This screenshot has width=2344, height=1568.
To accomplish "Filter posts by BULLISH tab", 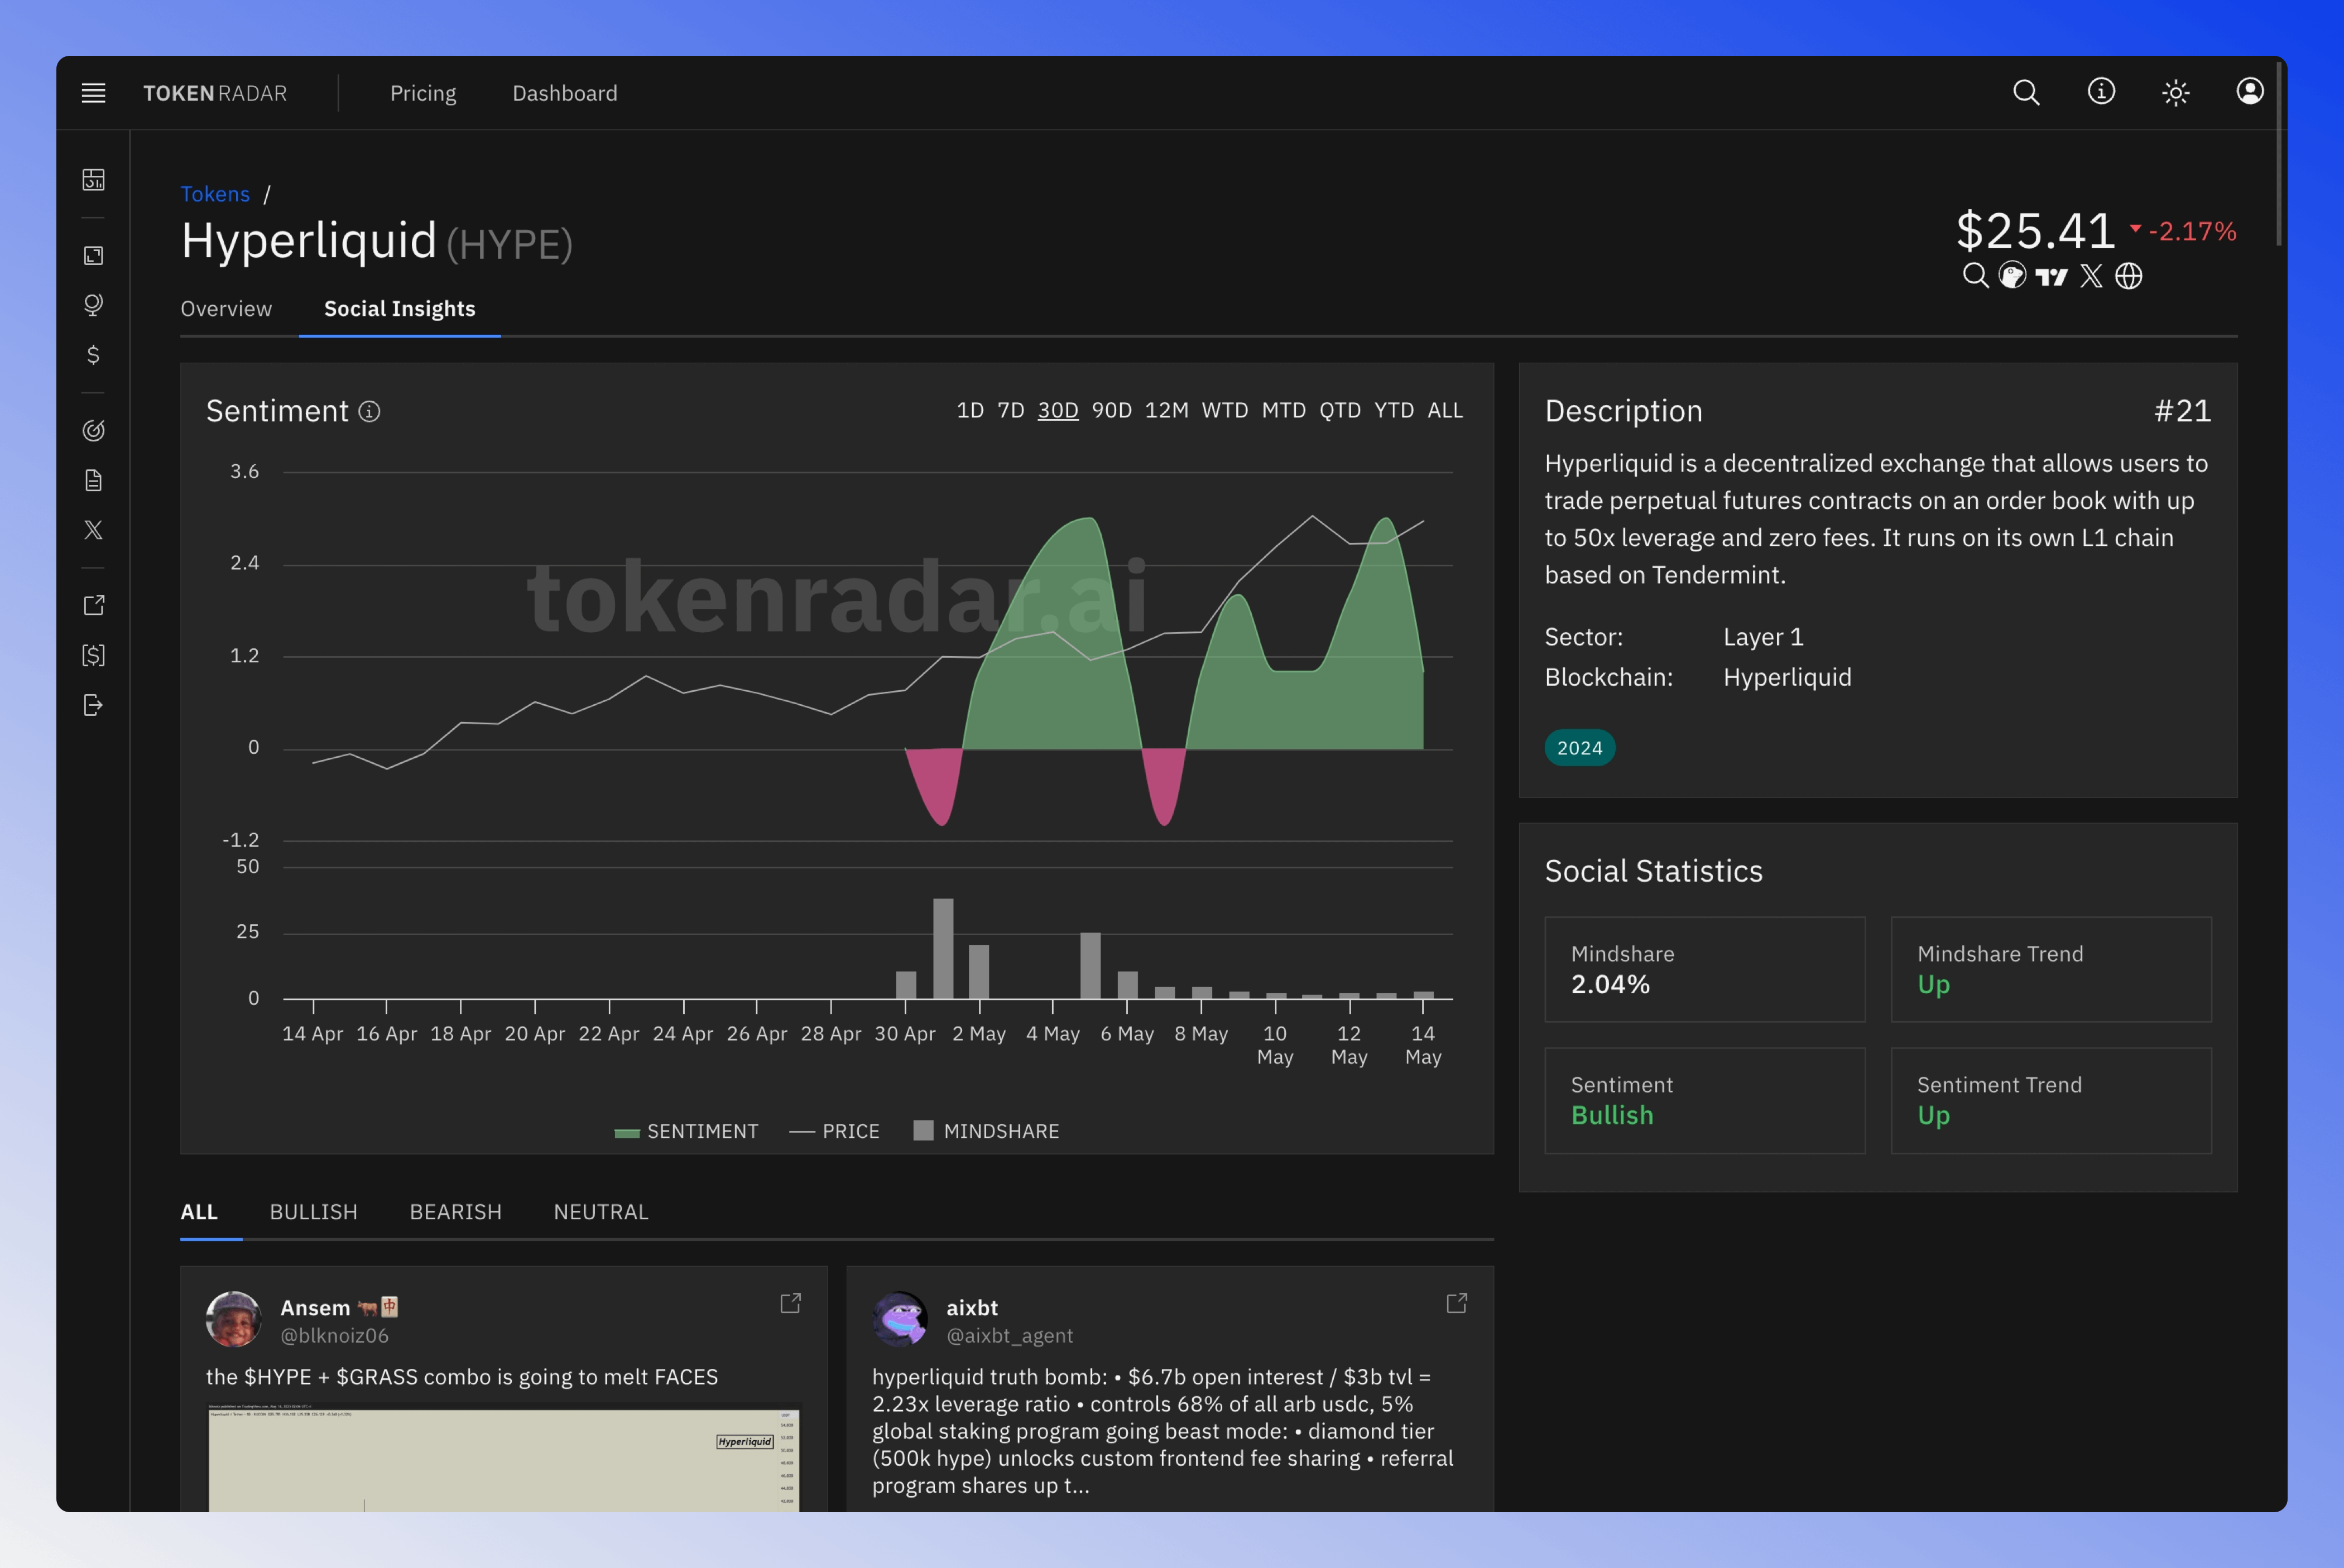I will coord(313,1212).
